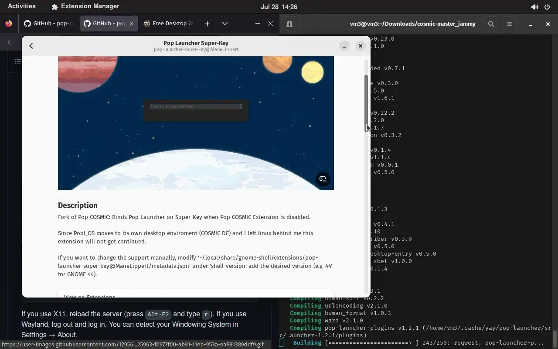Click browser back arrow behind dialog
This screenshot has height=349, width=558.
point(10,42)
